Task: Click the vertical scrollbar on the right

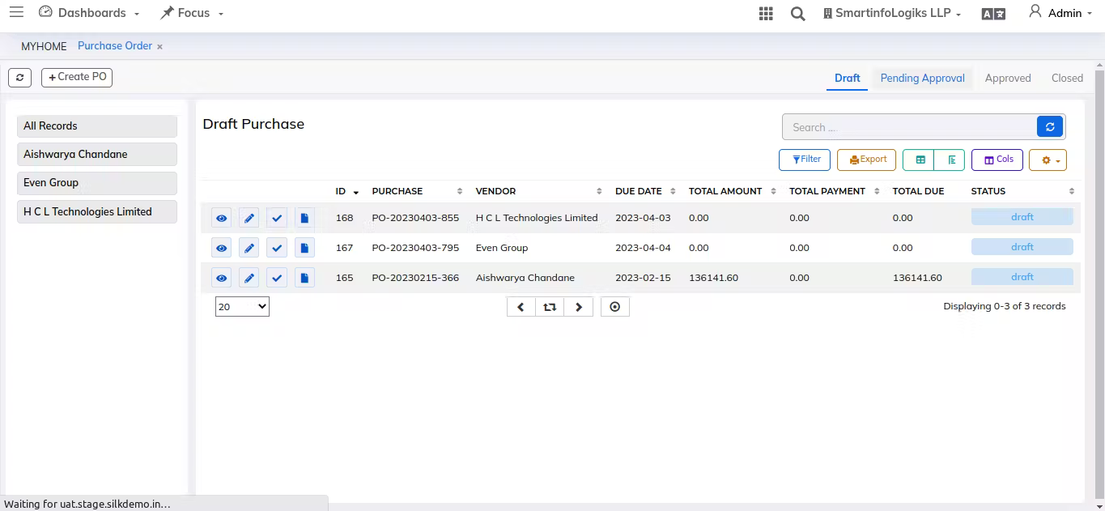Action: pyautogui.click(x=1099, y=283)
